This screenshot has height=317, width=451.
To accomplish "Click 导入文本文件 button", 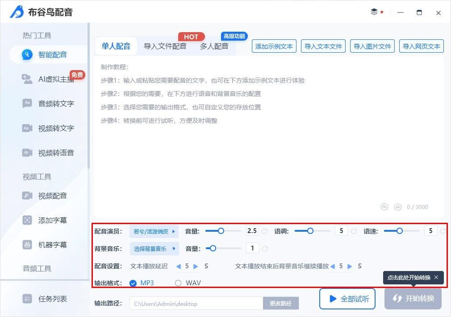I will [x=323, y=46].
